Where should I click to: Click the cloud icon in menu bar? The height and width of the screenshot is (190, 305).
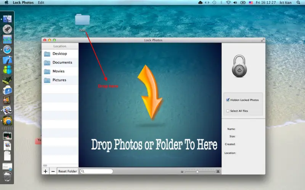[200, 3]
